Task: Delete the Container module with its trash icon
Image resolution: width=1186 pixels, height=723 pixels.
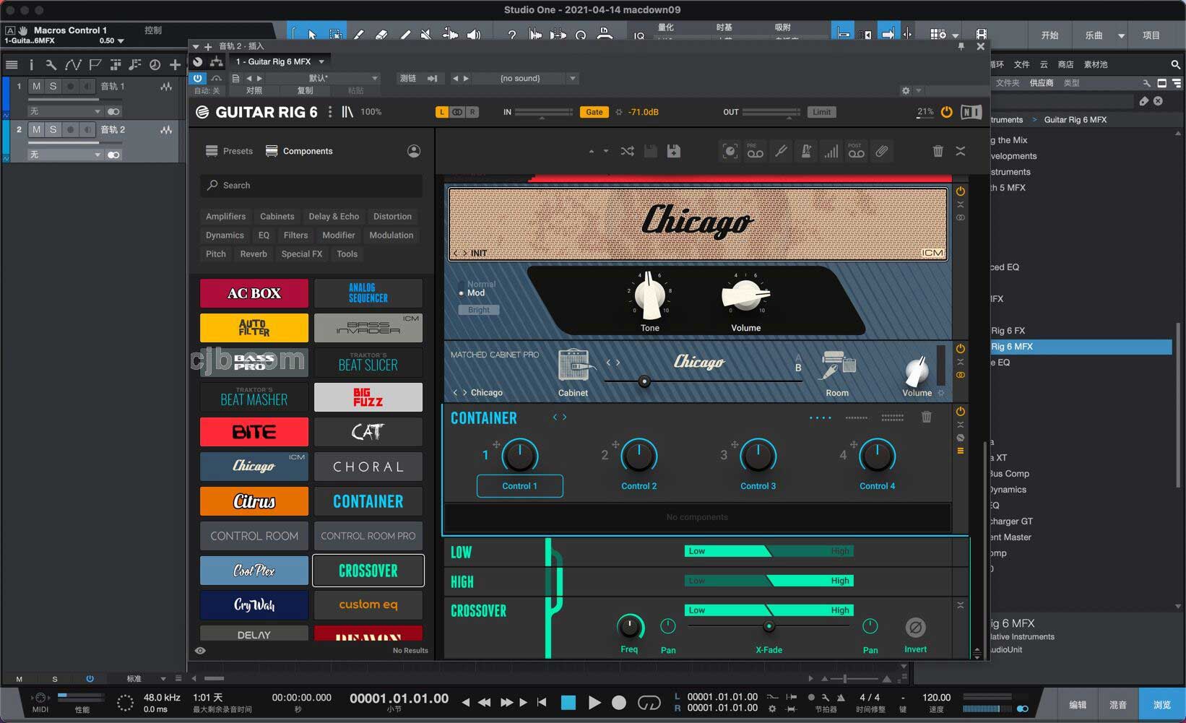Action: point(927,417)
